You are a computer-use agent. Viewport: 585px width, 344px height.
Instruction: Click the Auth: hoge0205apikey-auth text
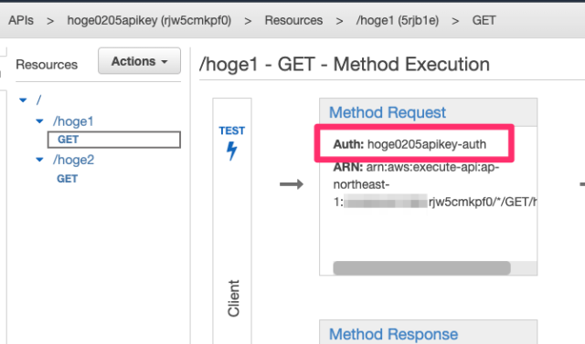click(409, 144)
